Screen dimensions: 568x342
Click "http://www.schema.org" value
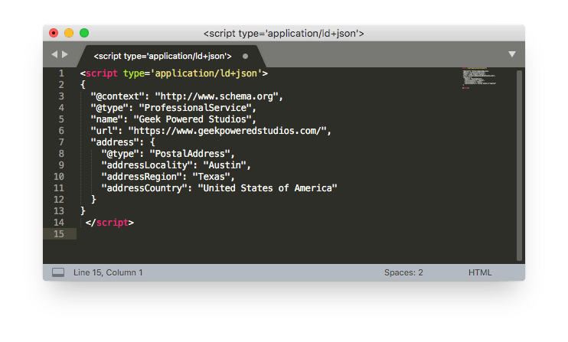tap(217, 96)
